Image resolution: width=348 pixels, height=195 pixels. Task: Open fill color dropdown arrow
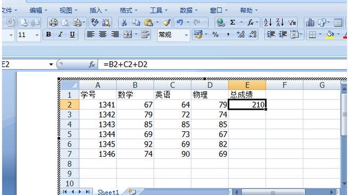(338, 35)
